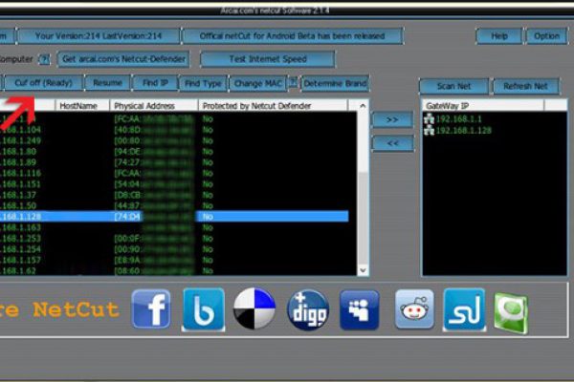This screenshot has width=574, height=382.
Task: Click the Resume button
Action: 108,83
